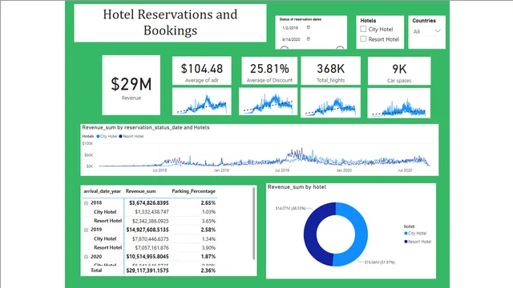The image size is (513, 288).
Task: Open calendar picker for end date 9/14/2020
Action: pos(308,39)
